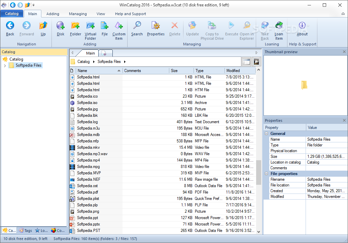
Task: Switch to the Managing ribbon tab
Action: tap(78, 14)
